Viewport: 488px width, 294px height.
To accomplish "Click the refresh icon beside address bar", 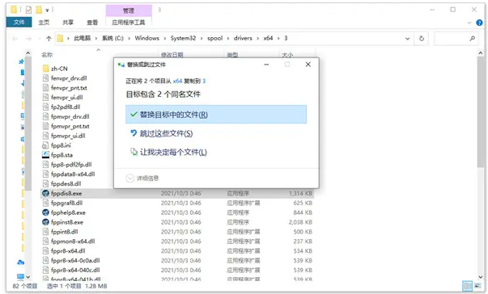I will [422, 39].
